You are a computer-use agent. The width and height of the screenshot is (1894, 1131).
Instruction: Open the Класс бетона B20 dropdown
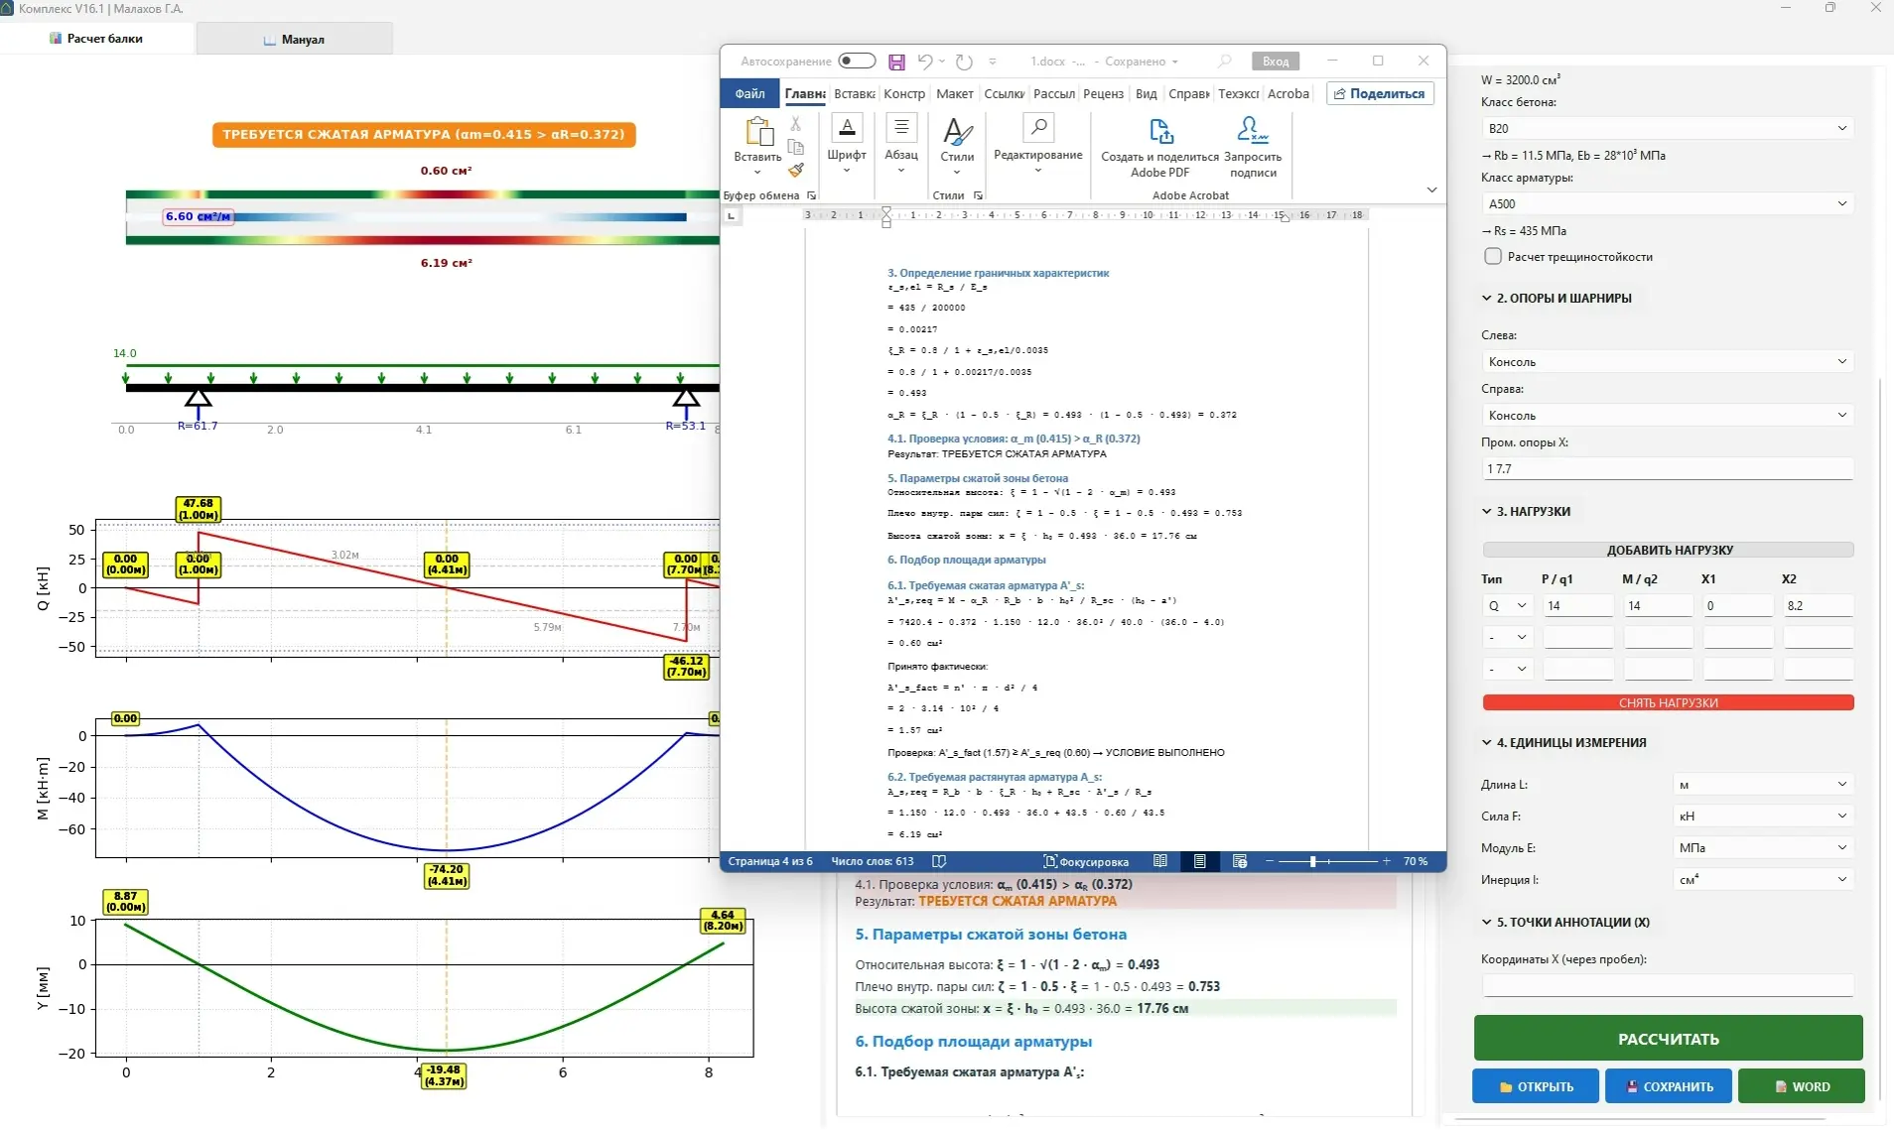click(1667, 129)
